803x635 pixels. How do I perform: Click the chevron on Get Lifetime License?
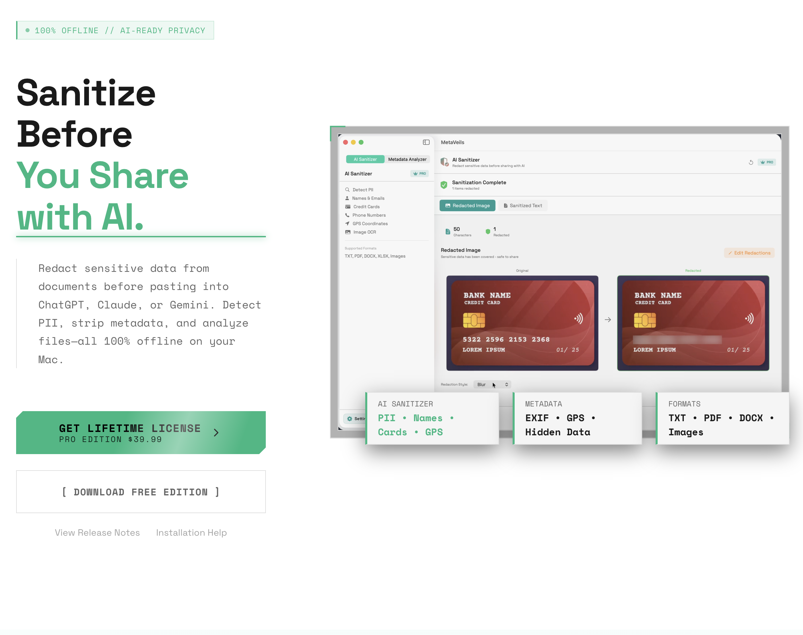216,432
